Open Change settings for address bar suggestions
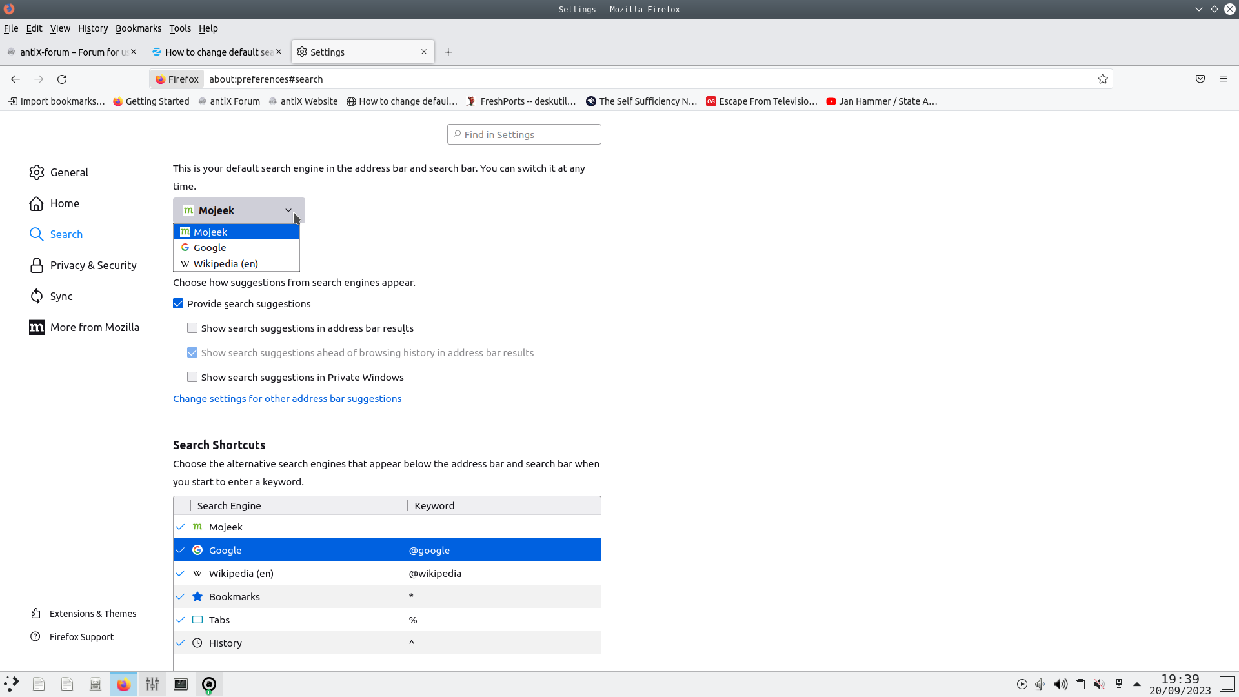Image resolution: width=1239 pixels, height=697 pixels. point(287,399)
